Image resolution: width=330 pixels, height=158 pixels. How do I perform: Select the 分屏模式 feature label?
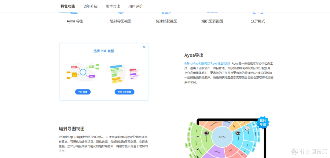(x=258, y=21)
